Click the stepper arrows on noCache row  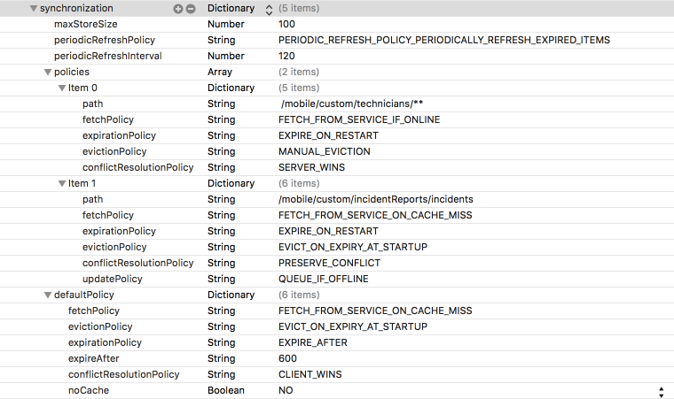pos(660,391)
